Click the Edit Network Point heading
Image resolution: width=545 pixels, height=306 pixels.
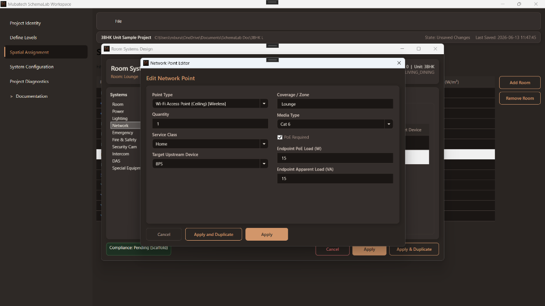[170, 78]
